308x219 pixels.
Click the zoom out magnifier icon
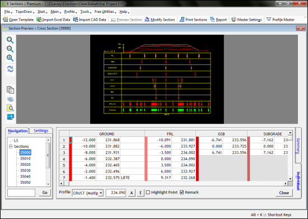[x=10, y=49]
